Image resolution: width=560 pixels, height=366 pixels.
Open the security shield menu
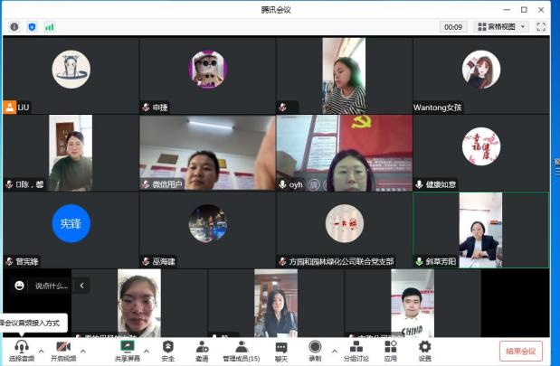point(168,351)
